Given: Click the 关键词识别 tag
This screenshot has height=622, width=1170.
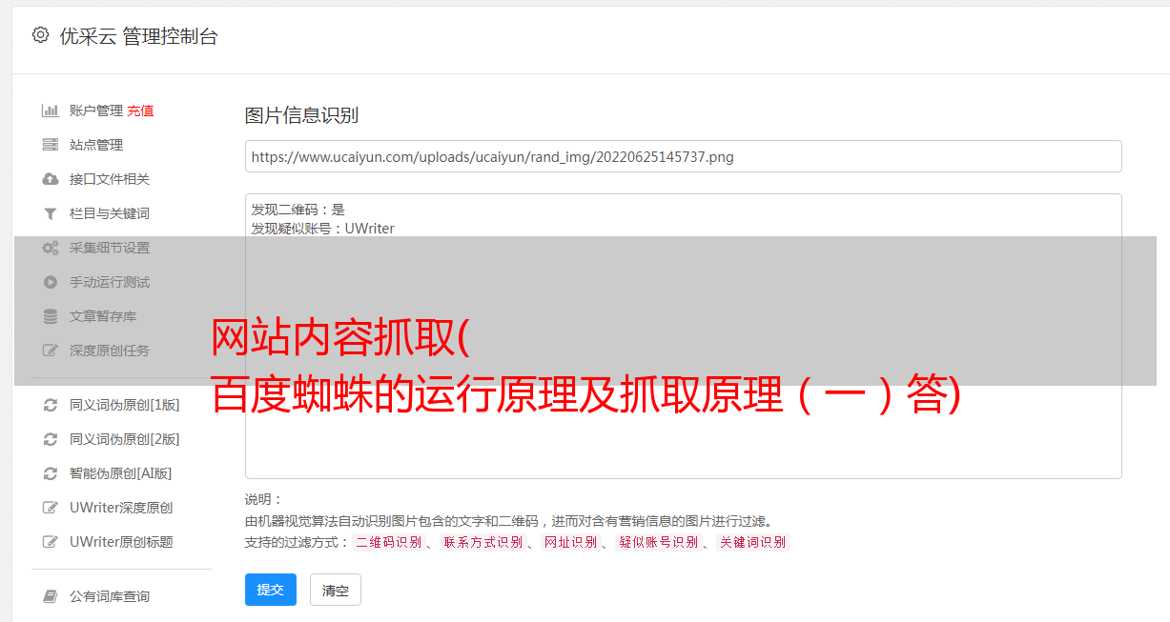Looking at the screenshot, I should pos(753,542).
